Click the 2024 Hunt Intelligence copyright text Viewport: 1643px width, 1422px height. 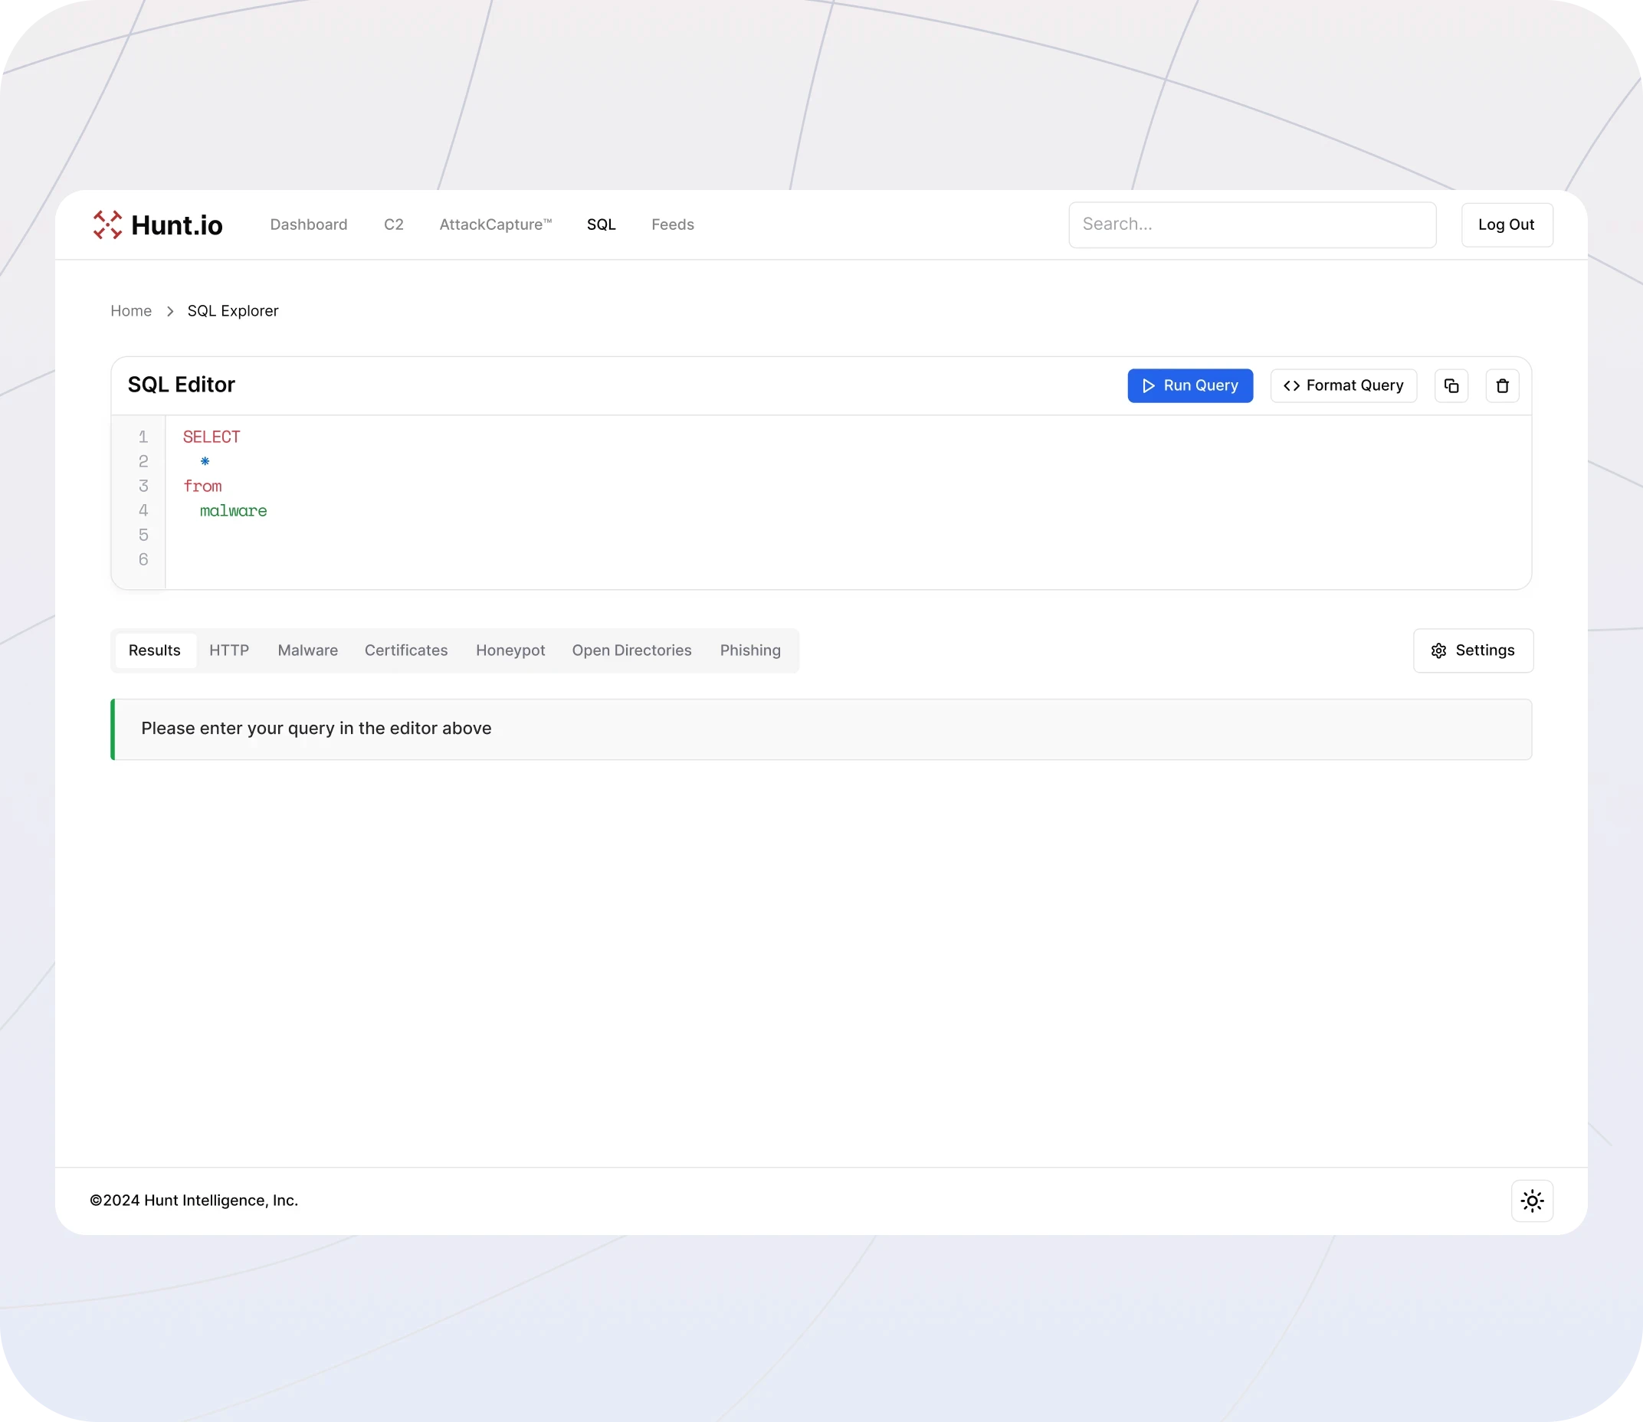[194, 1201]
